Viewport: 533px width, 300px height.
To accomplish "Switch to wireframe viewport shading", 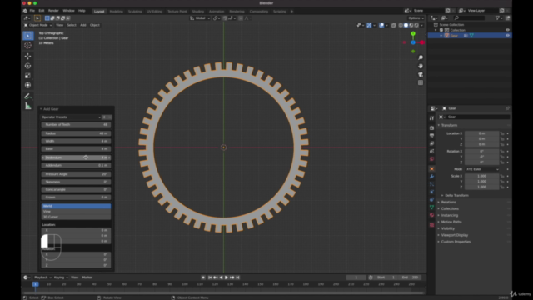I will (x=401, y=25).
